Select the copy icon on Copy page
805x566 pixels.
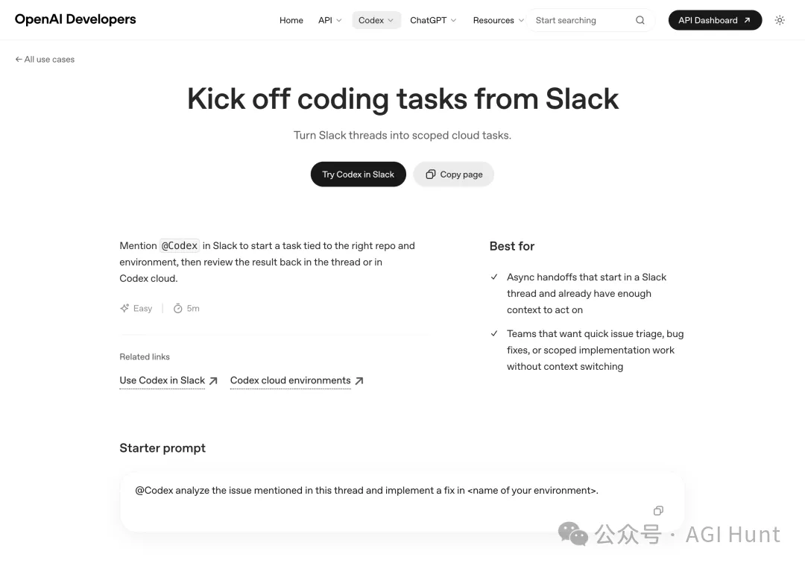(x=431, y=174)
